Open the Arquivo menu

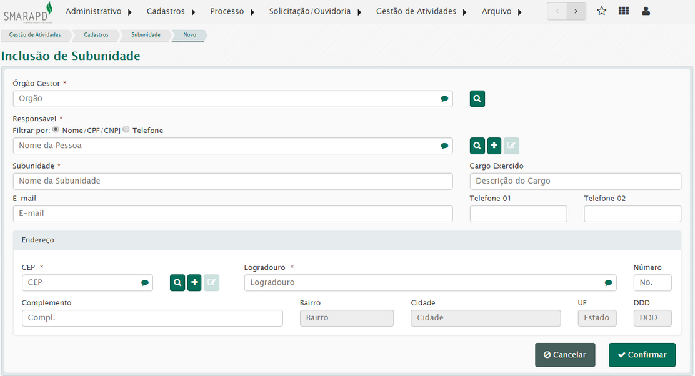(501, 11)
